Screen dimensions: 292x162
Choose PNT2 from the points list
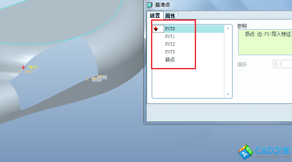pyautogui.click(x=170, y=44)
